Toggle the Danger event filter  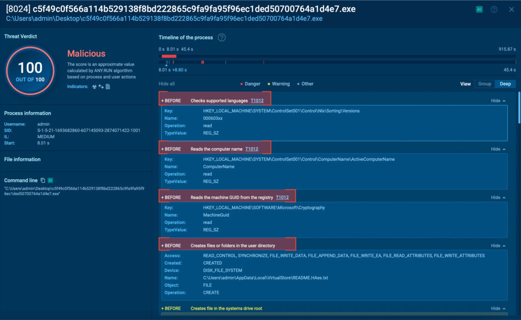click(x=250, y=84)
